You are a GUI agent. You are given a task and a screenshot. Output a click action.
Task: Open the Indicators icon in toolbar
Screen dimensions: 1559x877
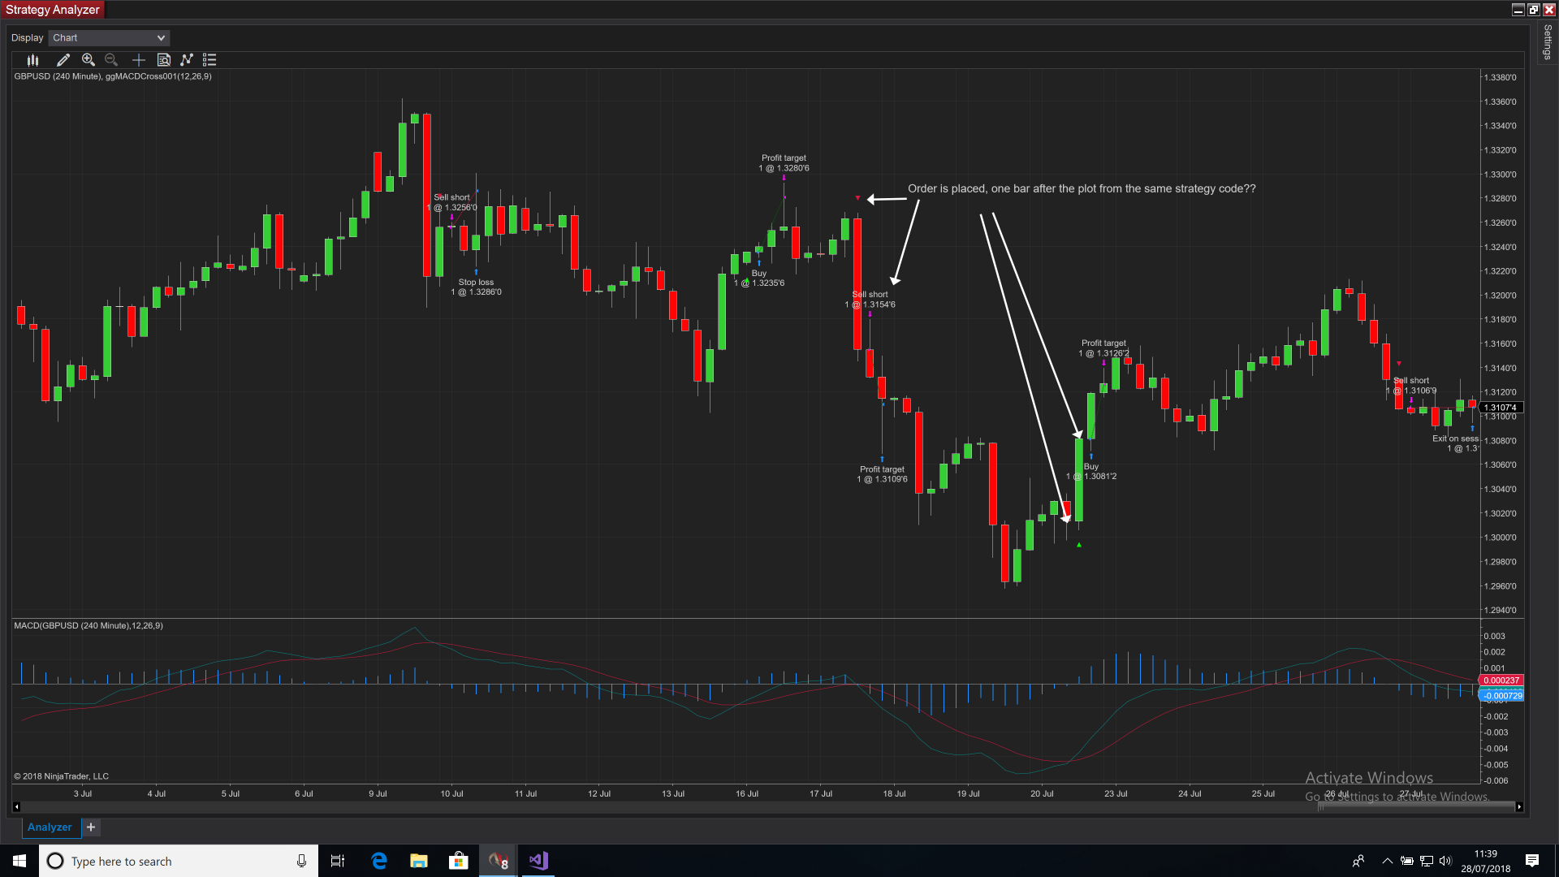(x=187, y=60)
